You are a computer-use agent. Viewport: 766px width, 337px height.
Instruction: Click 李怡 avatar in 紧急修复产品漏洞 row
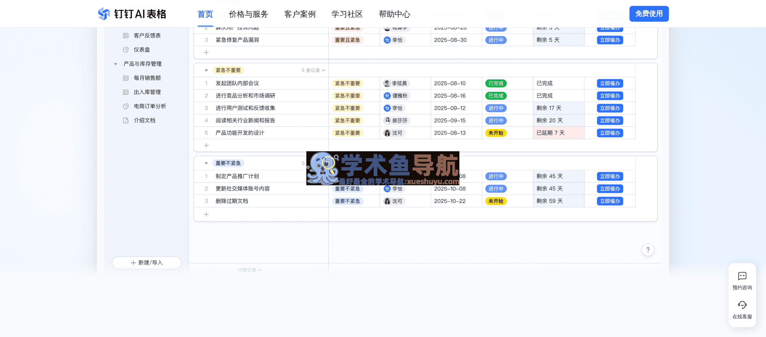[x=387, y=40]
